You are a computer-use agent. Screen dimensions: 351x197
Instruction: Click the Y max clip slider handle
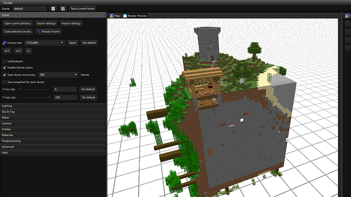tap(50, 97)
